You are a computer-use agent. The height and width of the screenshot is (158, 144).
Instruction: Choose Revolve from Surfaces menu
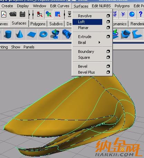tap(85, 16)
